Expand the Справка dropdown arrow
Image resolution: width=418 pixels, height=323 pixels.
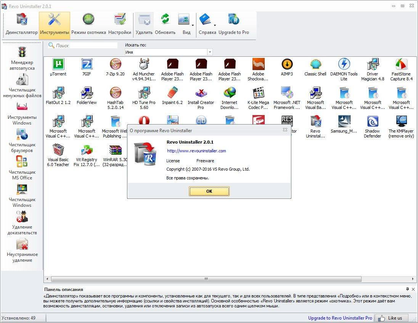215,25
